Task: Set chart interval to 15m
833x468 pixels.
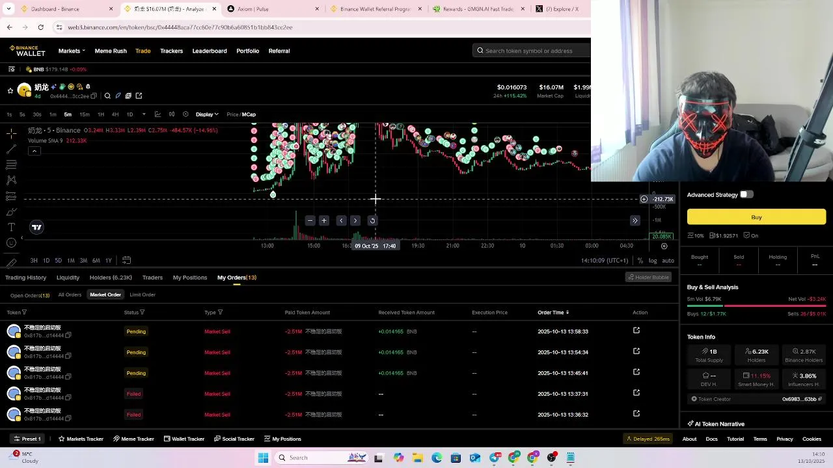Action: 85,114
